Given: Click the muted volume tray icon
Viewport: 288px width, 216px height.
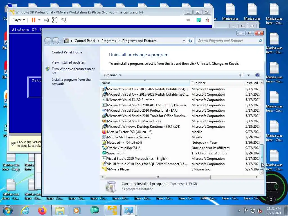Looking at the screenshot, I should [x=260, y=211].
